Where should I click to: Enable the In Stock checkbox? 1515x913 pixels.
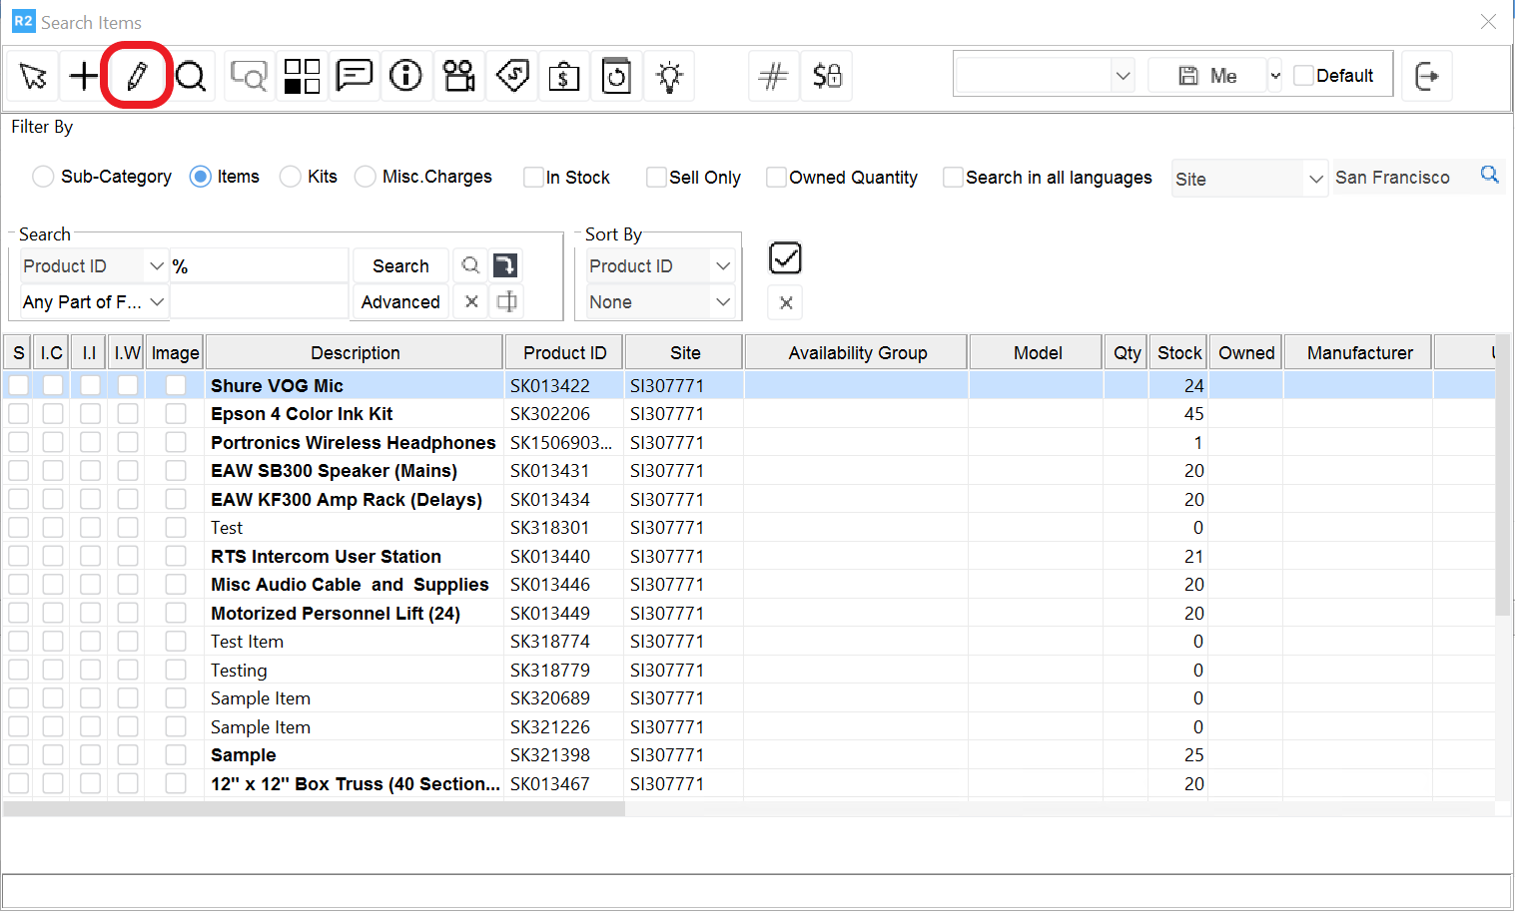[x=534, y=178]
